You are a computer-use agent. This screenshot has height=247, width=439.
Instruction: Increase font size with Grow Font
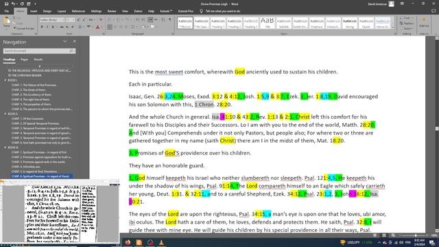pyautogui.click(x=78, y=20)
